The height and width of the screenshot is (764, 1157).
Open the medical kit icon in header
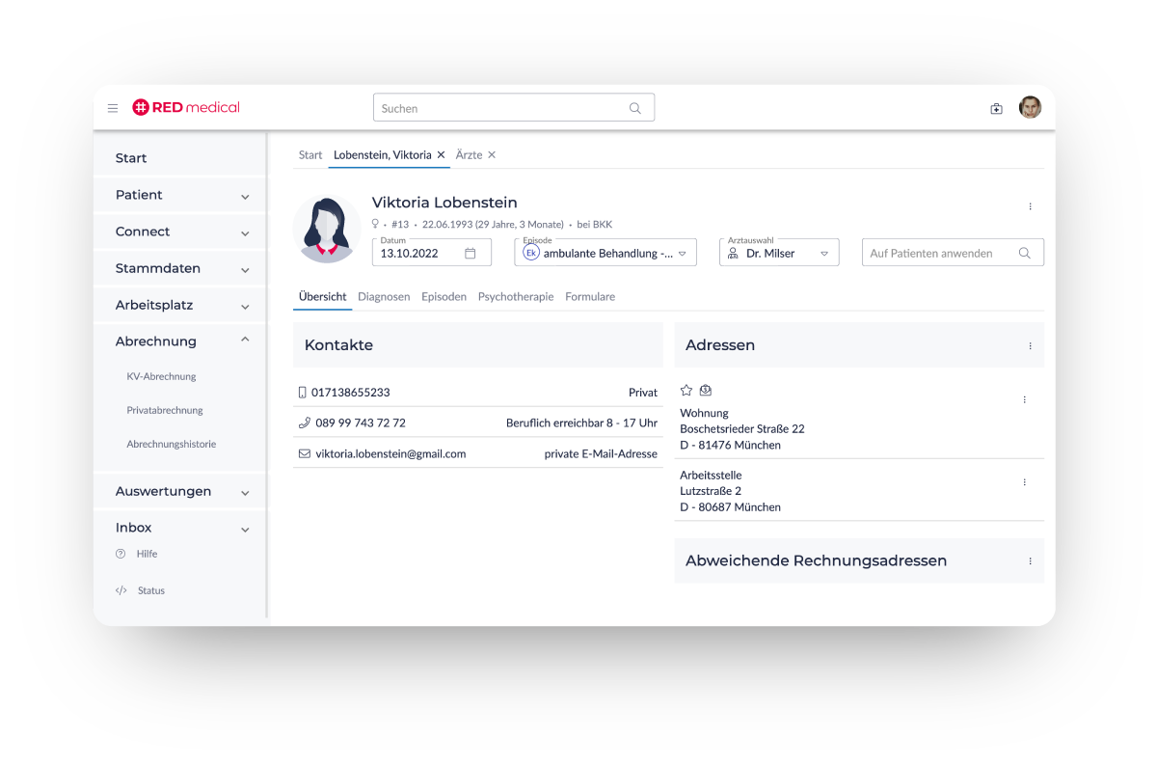click(x=996, y=108)
